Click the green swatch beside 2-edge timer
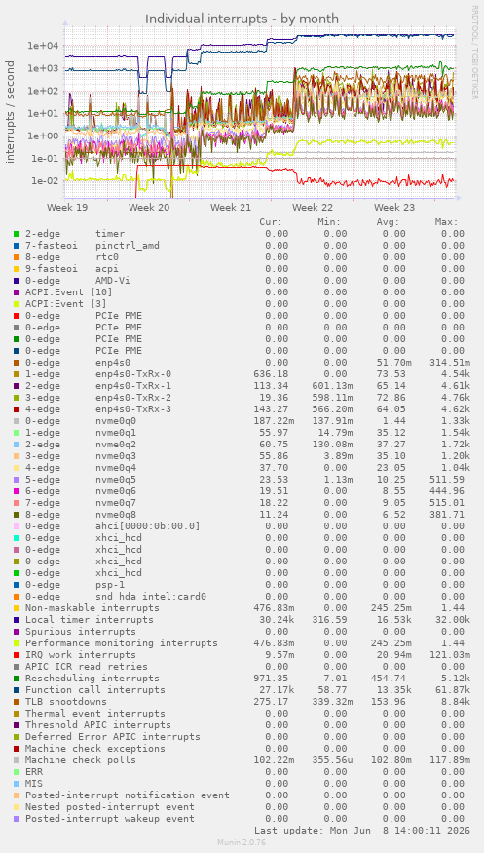Viewport: 484px width, 853px height. 17,234
